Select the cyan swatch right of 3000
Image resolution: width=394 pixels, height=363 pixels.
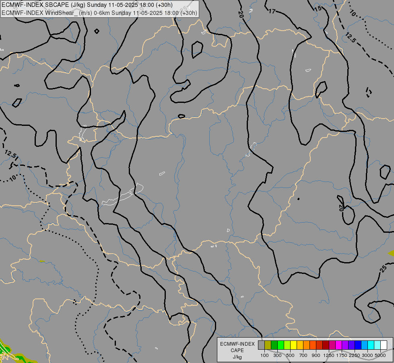coord(371,345)
